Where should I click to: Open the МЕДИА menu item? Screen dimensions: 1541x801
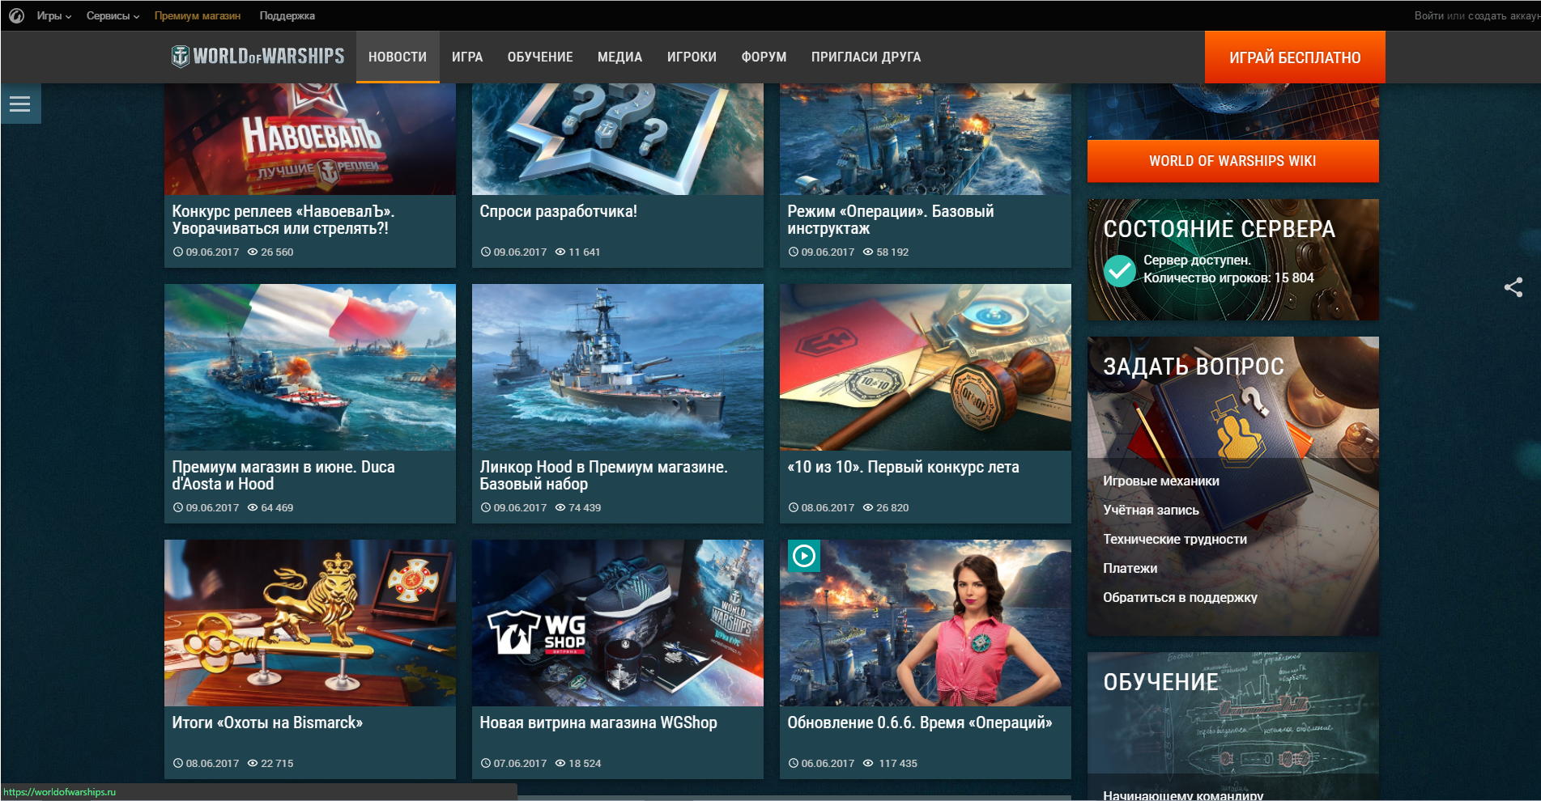(x=619, y=57)
